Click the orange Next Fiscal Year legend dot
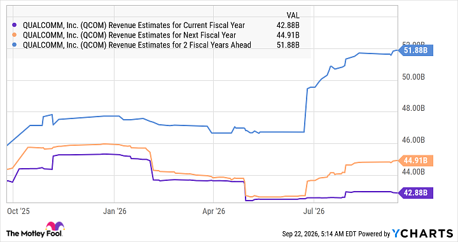458x242 pixels. point(14,35)
